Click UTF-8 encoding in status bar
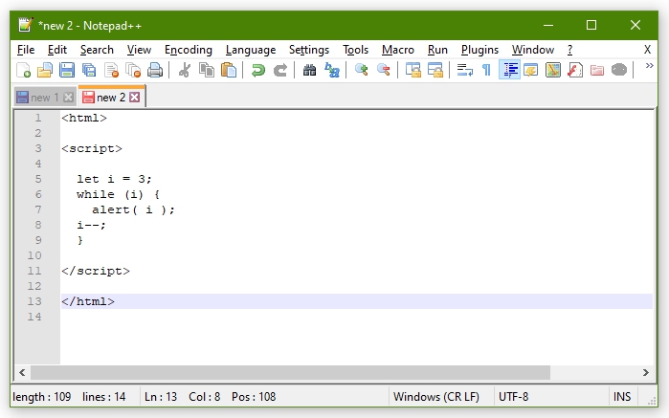Viewport: 669px width, 418px height. pos(513,397)
